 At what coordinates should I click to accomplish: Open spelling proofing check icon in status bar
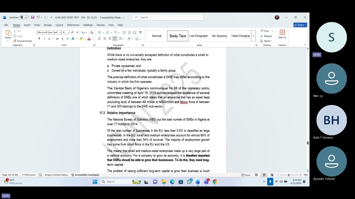click(40, 175)
